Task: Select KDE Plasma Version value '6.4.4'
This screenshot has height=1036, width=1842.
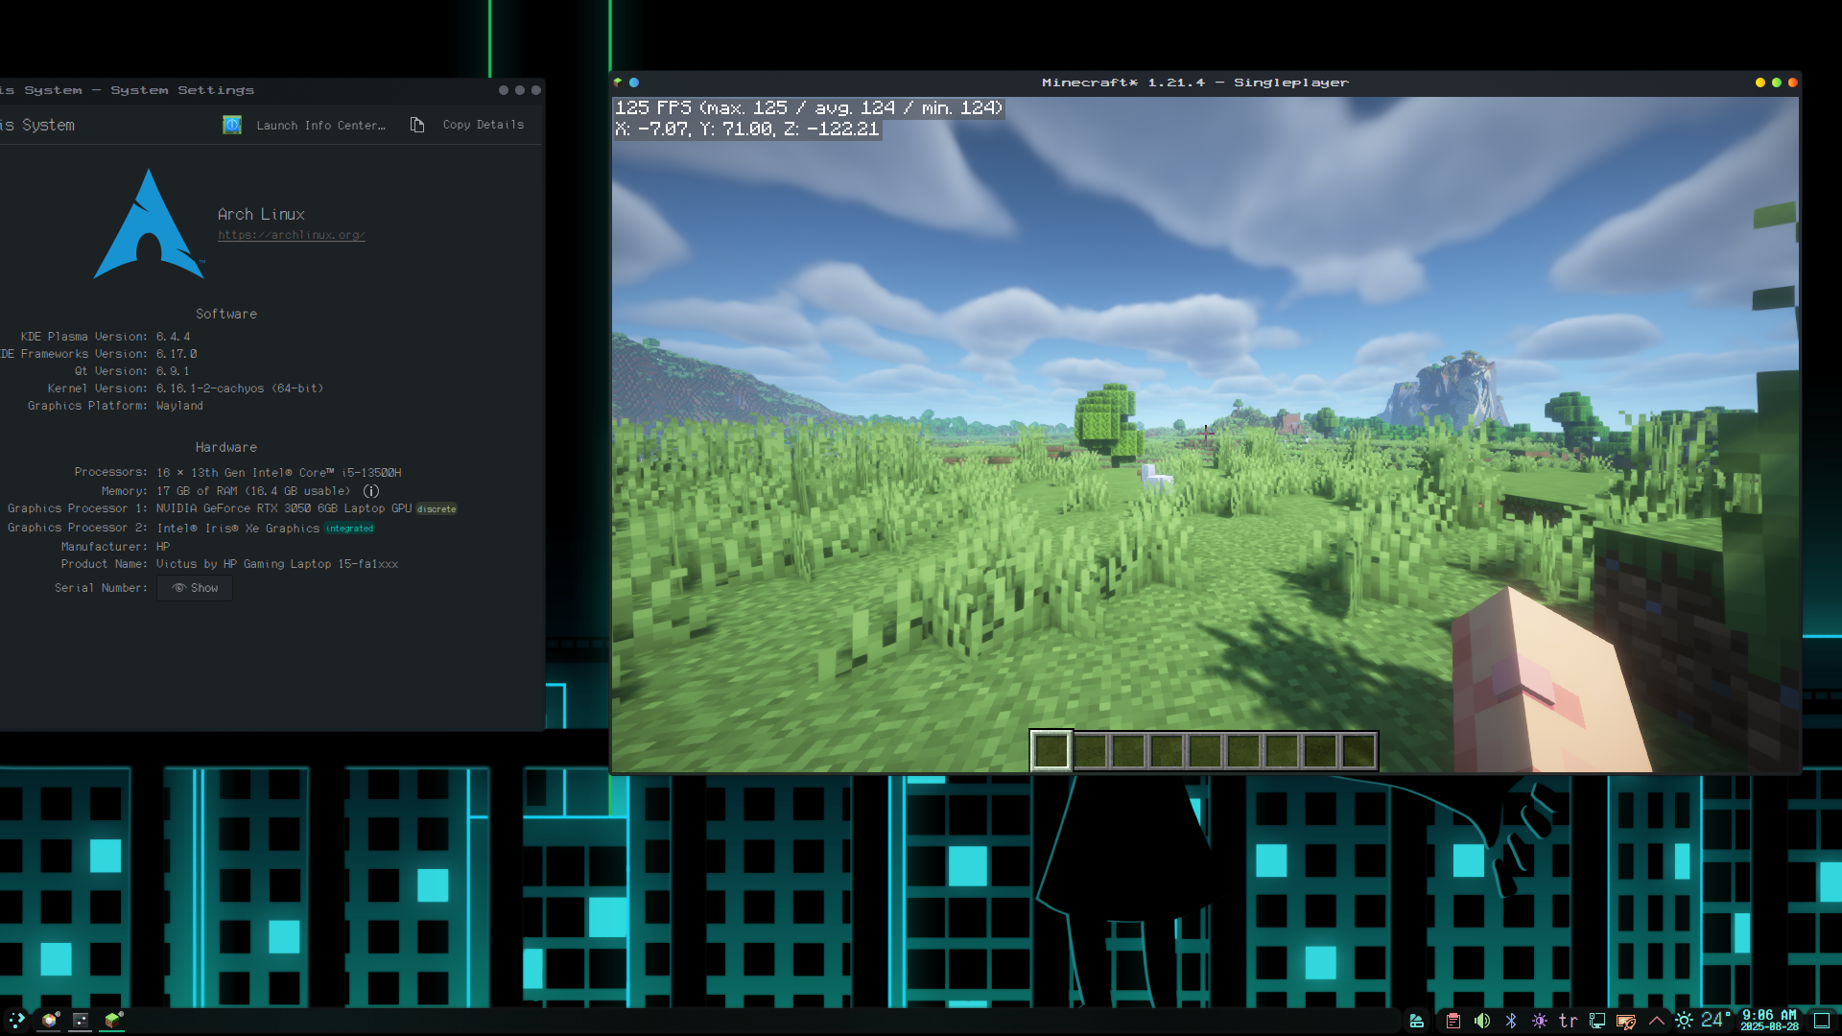Action: click(174, 337)
